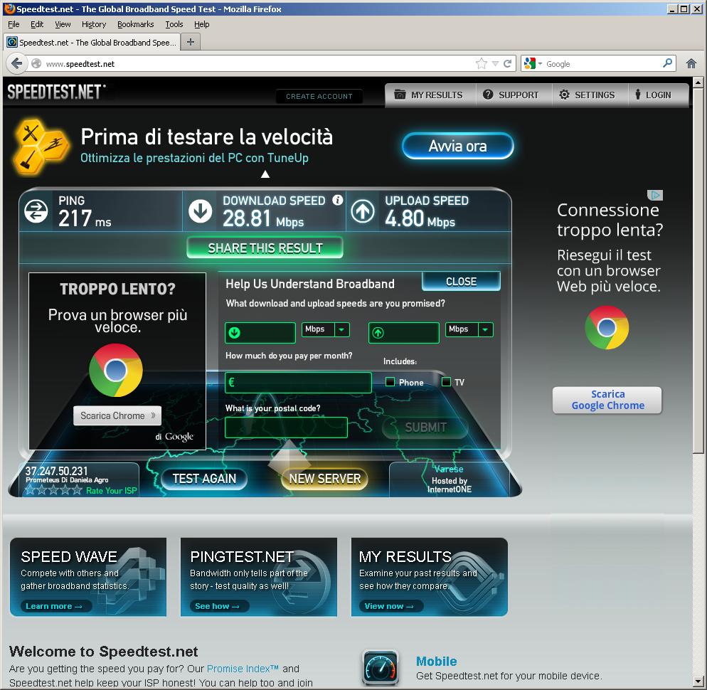Click See how on Pingtest.net
Viewport: 707px width, 690px height.
tap(218, 606)
